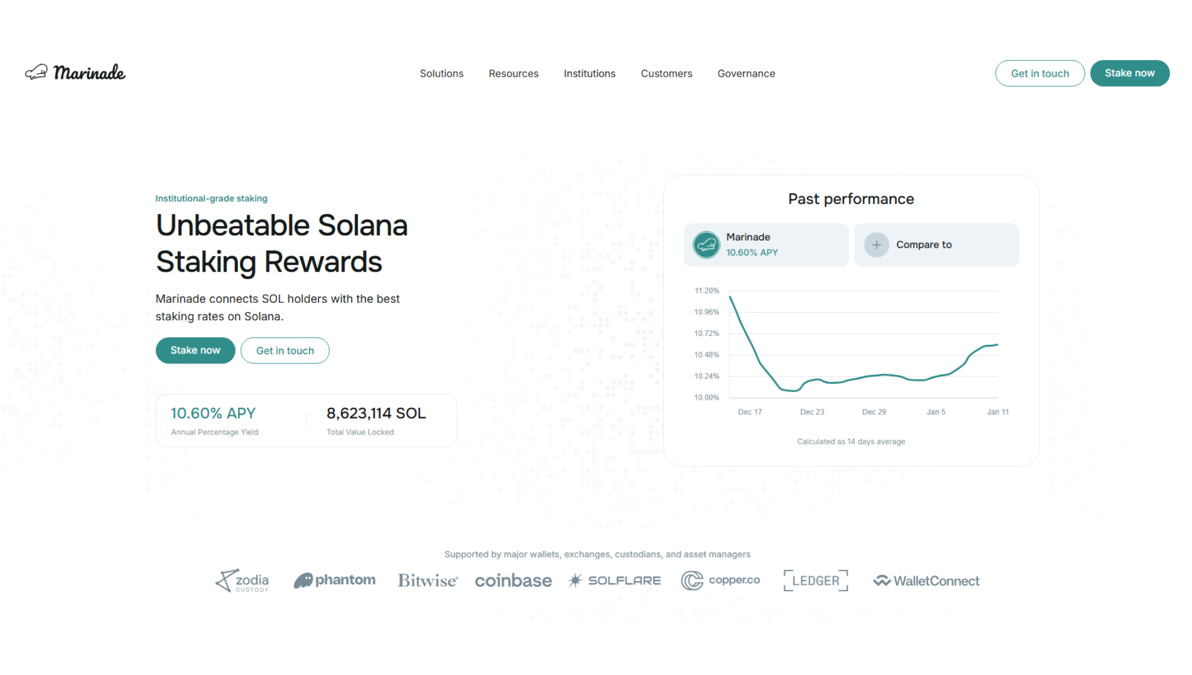Click the Solflare logo

point(615,581)
